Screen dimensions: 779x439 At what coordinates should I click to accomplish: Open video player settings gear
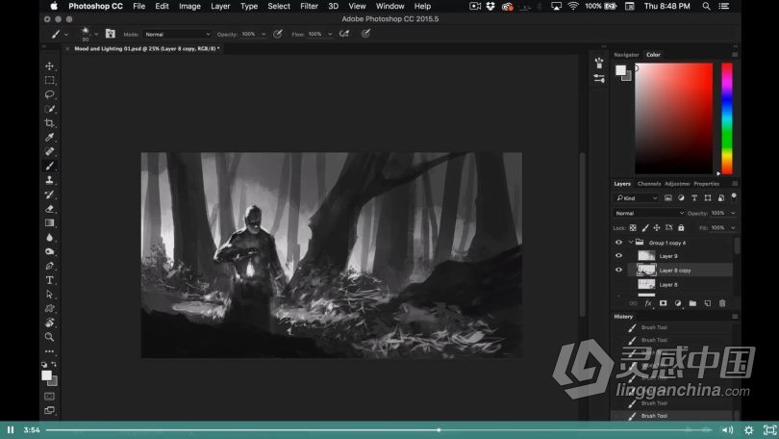748,430
